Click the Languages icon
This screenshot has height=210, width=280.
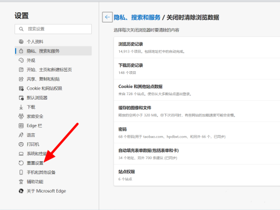coord(21,135)
